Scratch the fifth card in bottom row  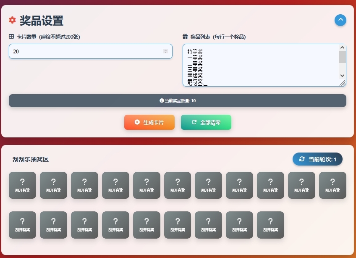click(x=147, y=225)
